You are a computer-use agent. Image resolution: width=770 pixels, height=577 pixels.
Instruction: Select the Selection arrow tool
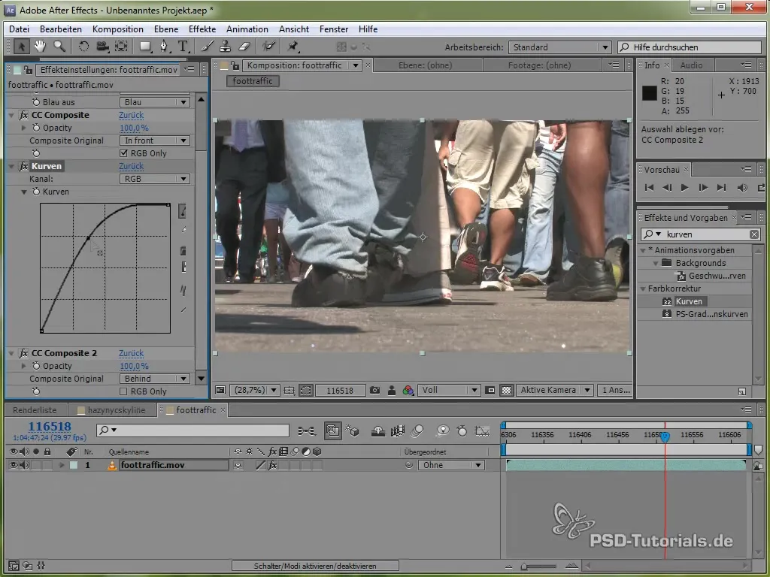point(21,47)
